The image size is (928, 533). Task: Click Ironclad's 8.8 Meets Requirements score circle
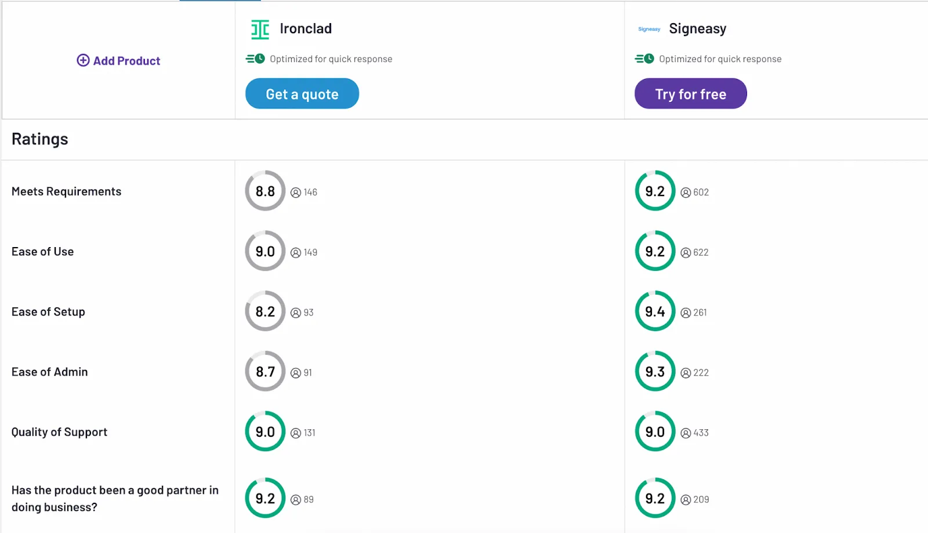(x=264, y=191)
